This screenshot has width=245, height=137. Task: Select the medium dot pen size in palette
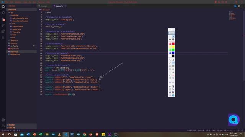click(170, 40)
